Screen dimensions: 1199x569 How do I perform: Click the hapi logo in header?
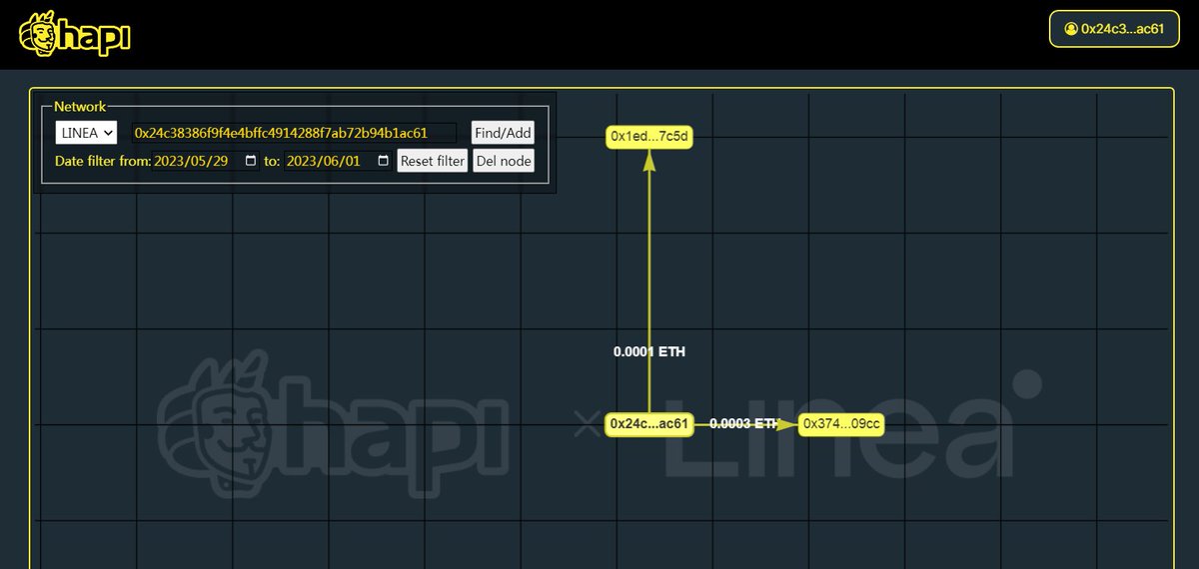75,34
